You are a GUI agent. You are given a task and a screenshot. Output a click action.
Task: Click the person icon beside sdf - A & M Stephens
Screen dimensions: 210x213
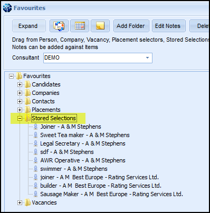point(36,152)
